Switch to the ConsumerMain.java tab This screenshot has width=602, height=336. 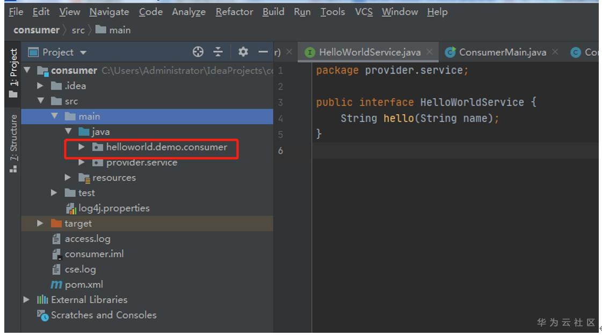tap(502, 52)
